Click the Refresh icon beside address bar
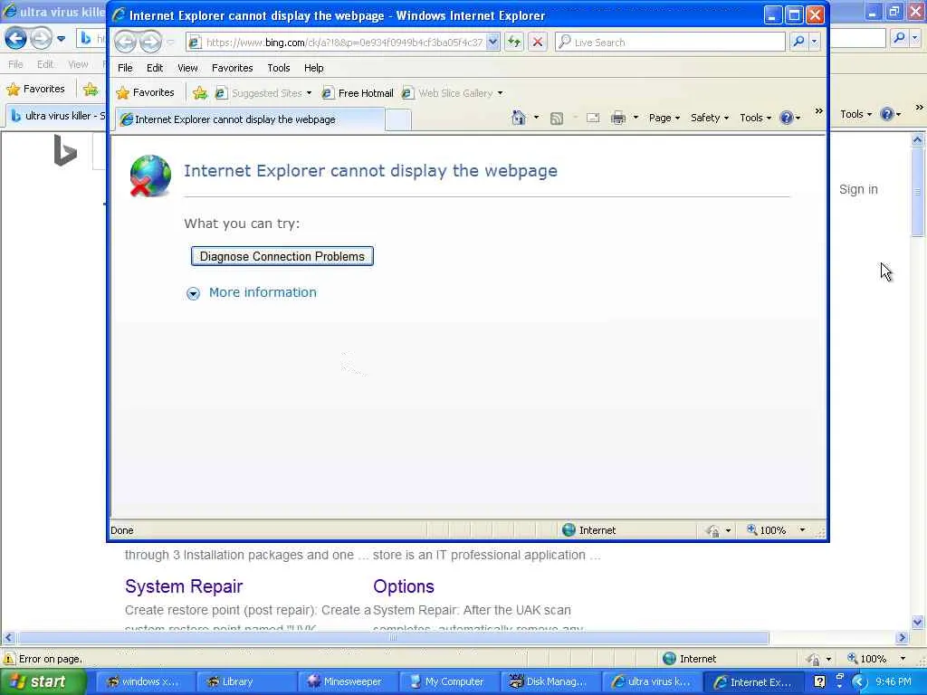The height and width of the screenshot is (695, 927). click(514, 42)
